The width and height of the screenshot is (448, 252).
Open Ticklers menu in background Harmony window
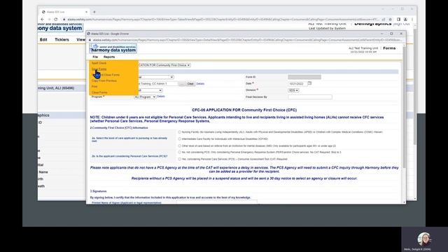pyautogui.click(x=62, y=40)
